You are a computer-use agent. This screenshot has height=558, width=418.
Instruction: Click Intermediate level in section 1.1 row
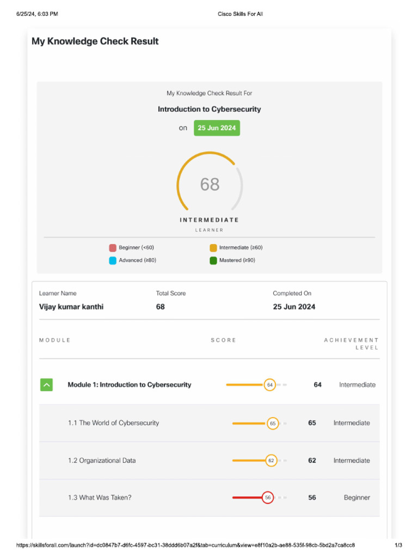click(x=352, y=423)
